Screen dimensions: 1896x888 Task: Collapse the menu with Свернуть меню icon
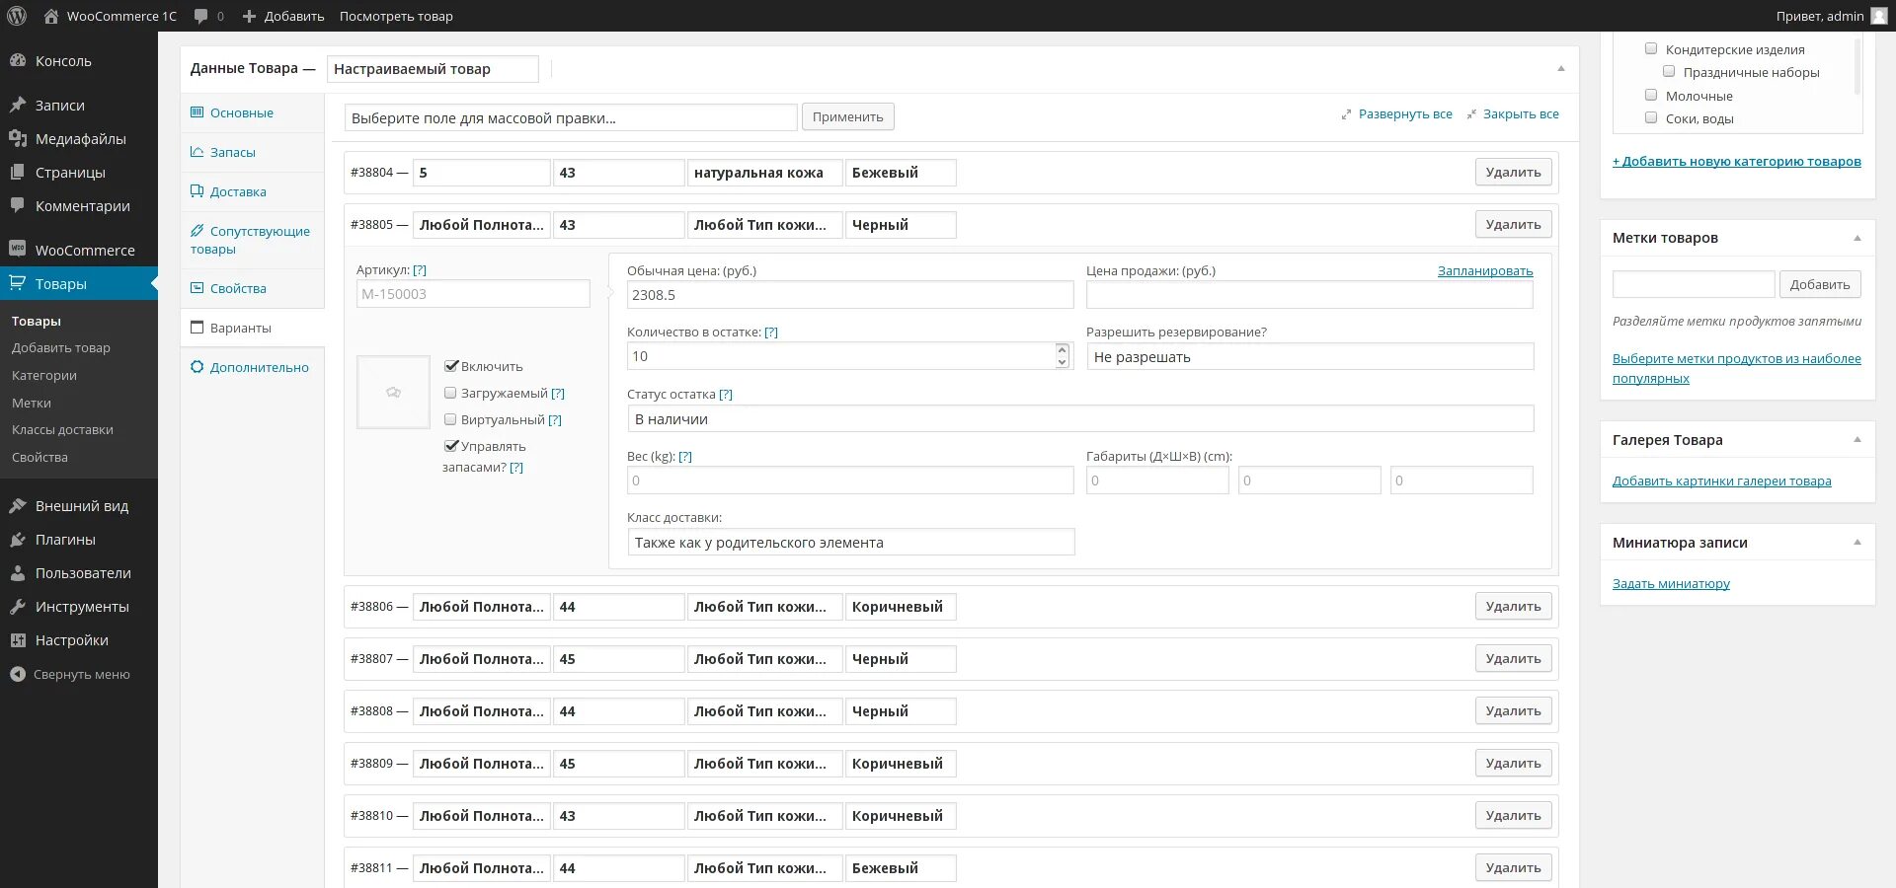coord(18,675)
